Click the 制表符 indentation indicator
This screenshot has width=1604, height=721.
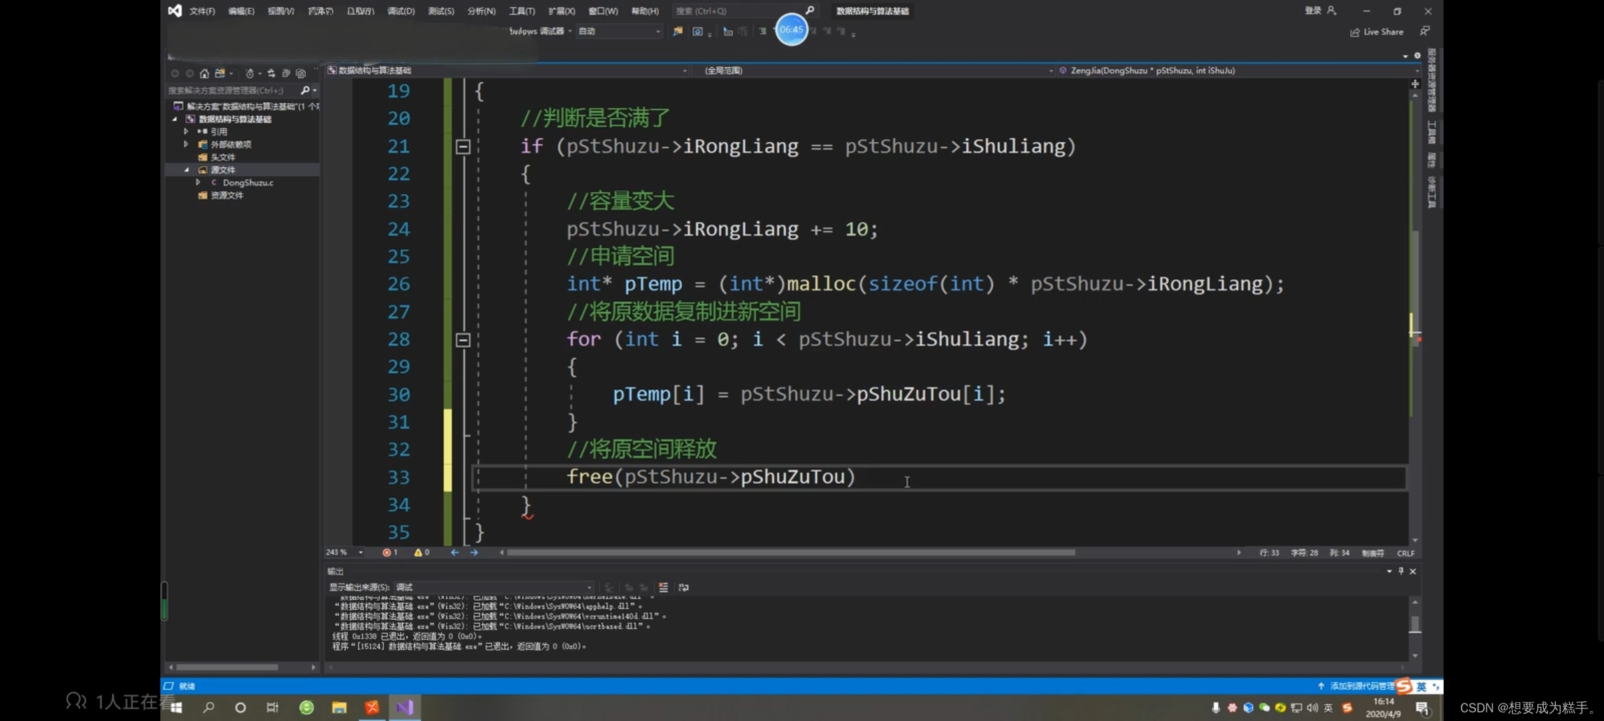coord(1373,553)
